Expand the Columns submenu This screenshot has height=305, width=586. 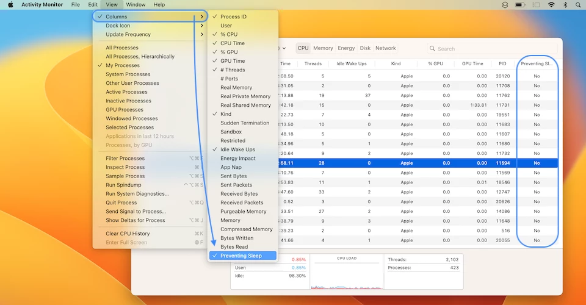tap(150, 16)
